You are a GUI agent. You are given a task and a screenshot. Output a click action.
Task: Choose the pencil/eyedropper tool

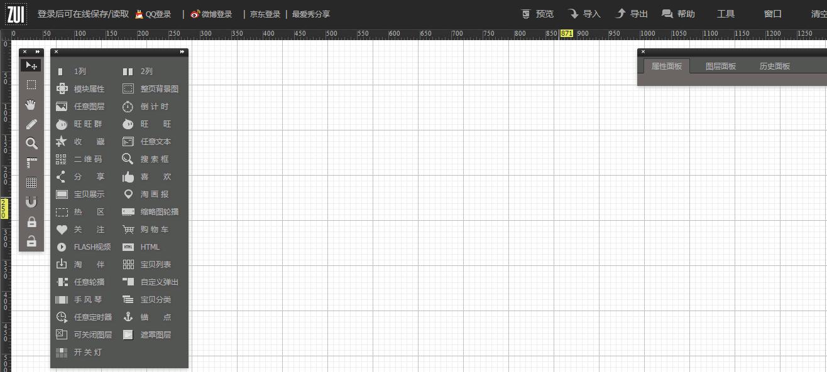coord(31,124)
